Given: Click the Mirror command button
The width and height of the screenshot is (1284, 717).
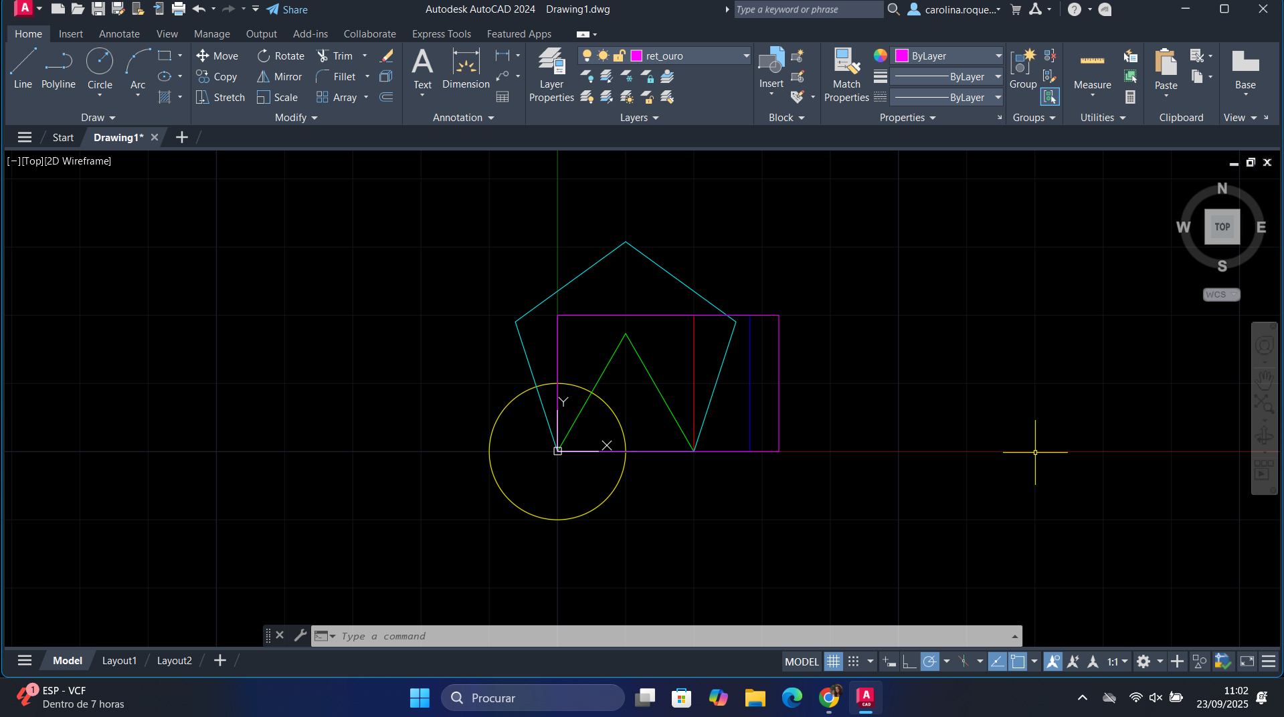Looking at the screenshot, I should coord(280,77).
